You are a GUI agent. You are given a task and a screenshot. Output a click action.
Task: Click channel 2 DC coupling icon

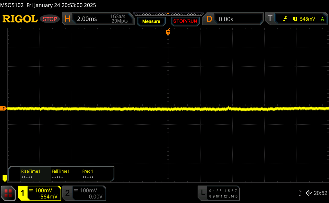(76, 190)
